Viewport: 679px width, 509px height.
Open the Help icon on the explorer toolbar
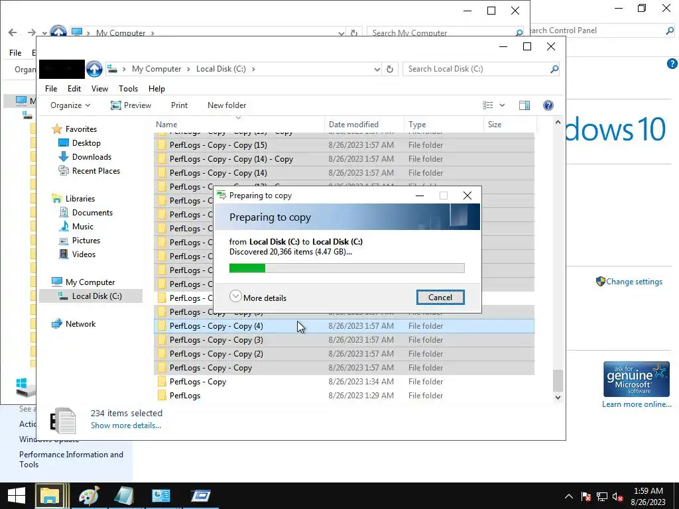coord(548,105)
